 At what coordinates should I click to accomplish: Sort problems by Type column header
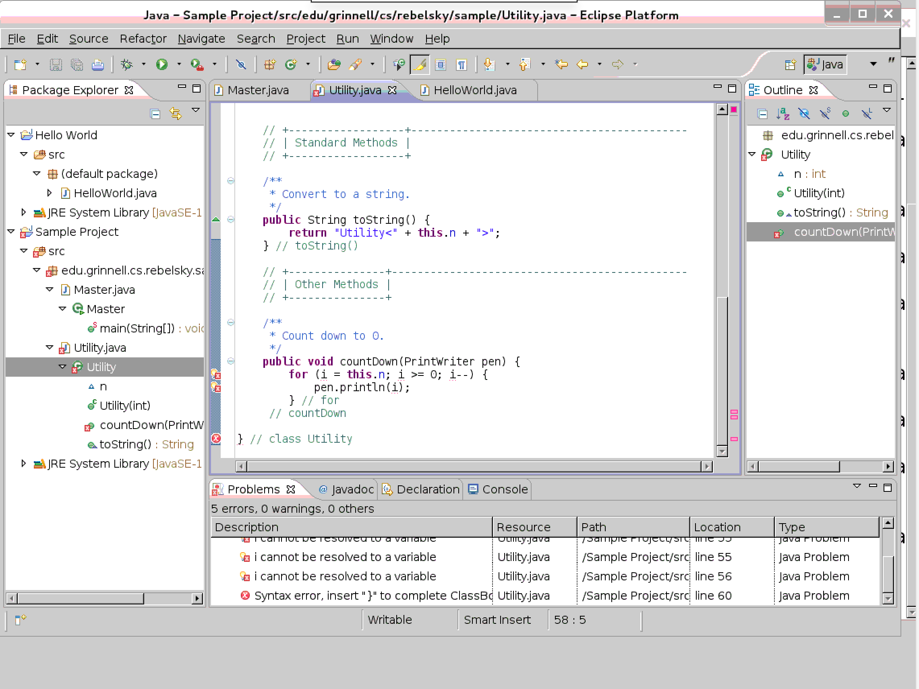(x=827, y=527)
